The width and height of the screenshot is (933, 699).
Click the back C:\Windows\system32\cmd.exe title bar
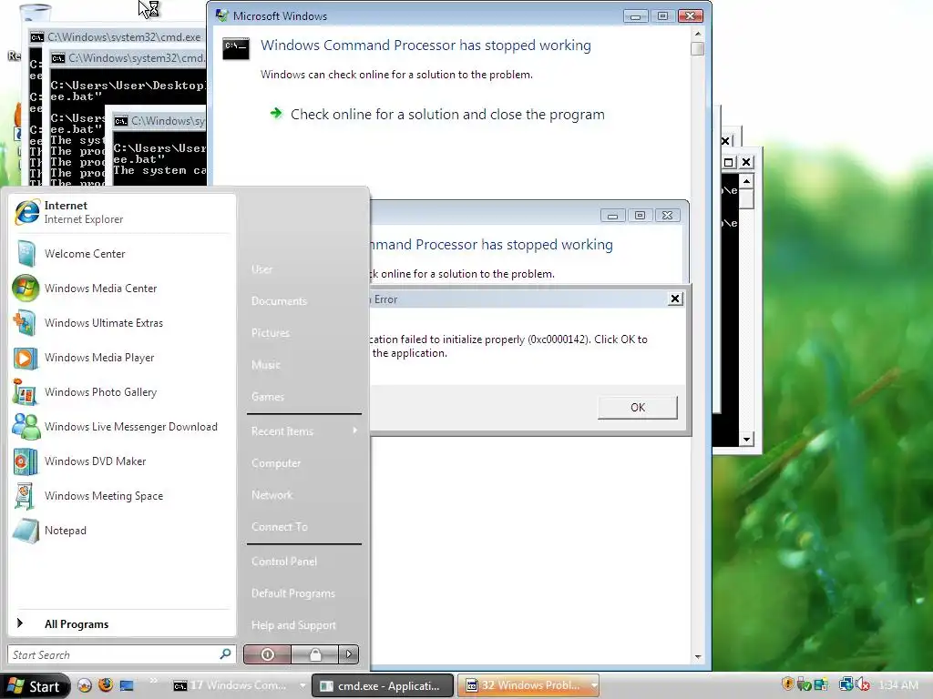pos(118,36)
